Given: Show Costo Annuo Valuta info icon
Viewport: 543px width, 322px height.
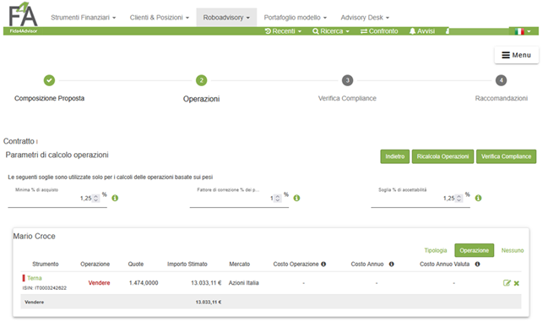Looking at the screenshot, I should coord(477,265).
